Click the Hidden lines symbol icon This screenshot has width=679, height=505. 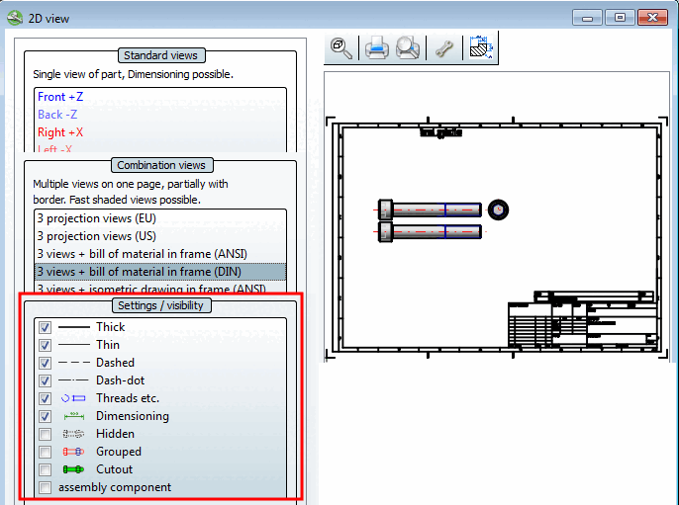pyautogui.click(x=73, y=434)
